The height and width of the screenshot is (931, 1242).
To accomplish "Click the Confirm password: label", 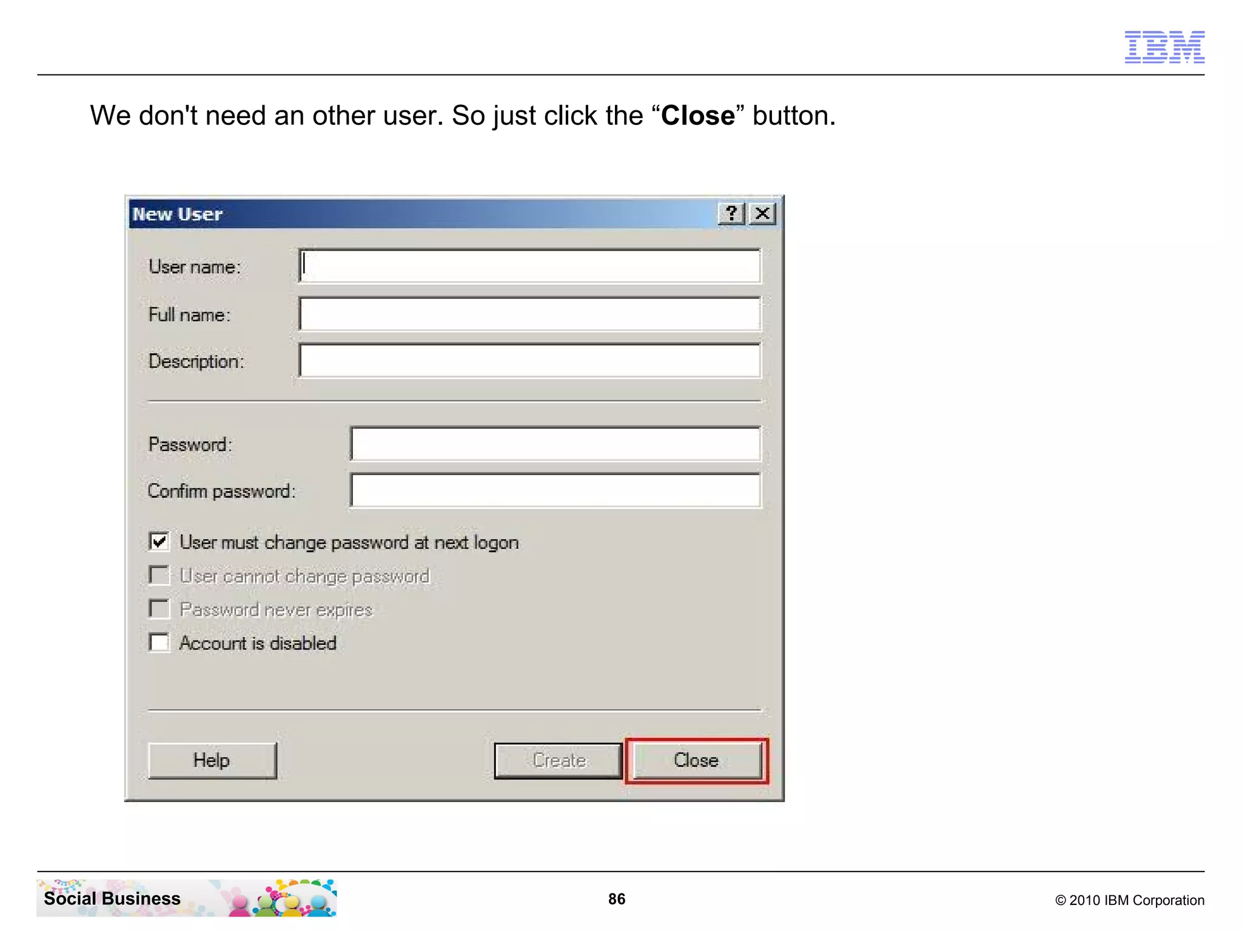I will [222, 491].
